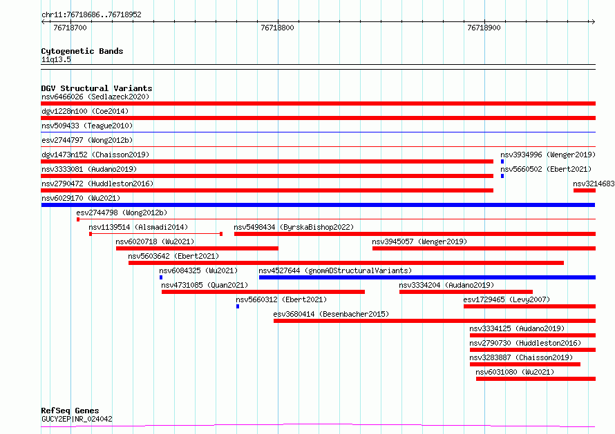Click the red bar under esv1729465

pyautogui.click(x=529, y=306)
